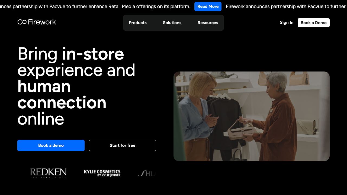Click the blue Book a demo button

coord(51,145)
